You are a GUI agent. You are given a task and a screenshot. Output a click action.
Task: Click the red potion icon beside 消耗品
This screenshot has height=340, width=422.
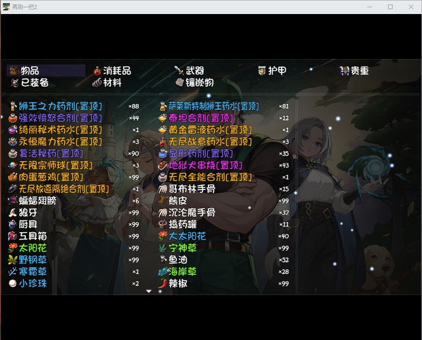[x=97, y=71]
